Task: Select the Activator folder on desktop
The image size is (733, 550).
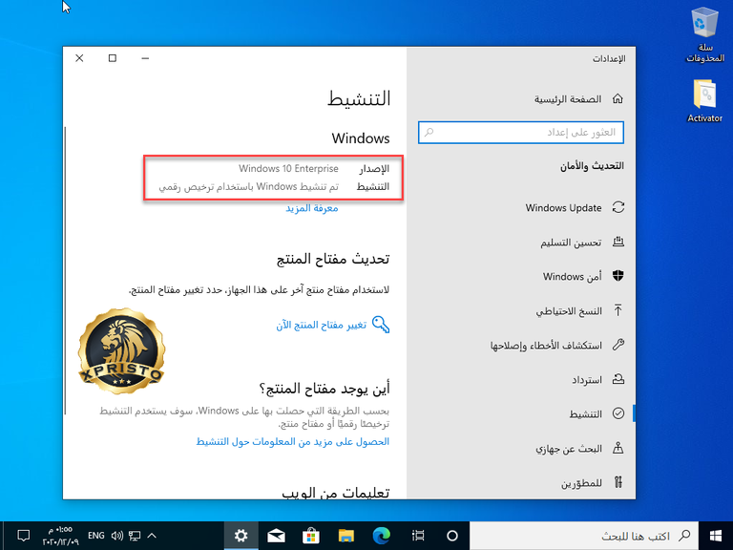Action: [x=705, y=100]
